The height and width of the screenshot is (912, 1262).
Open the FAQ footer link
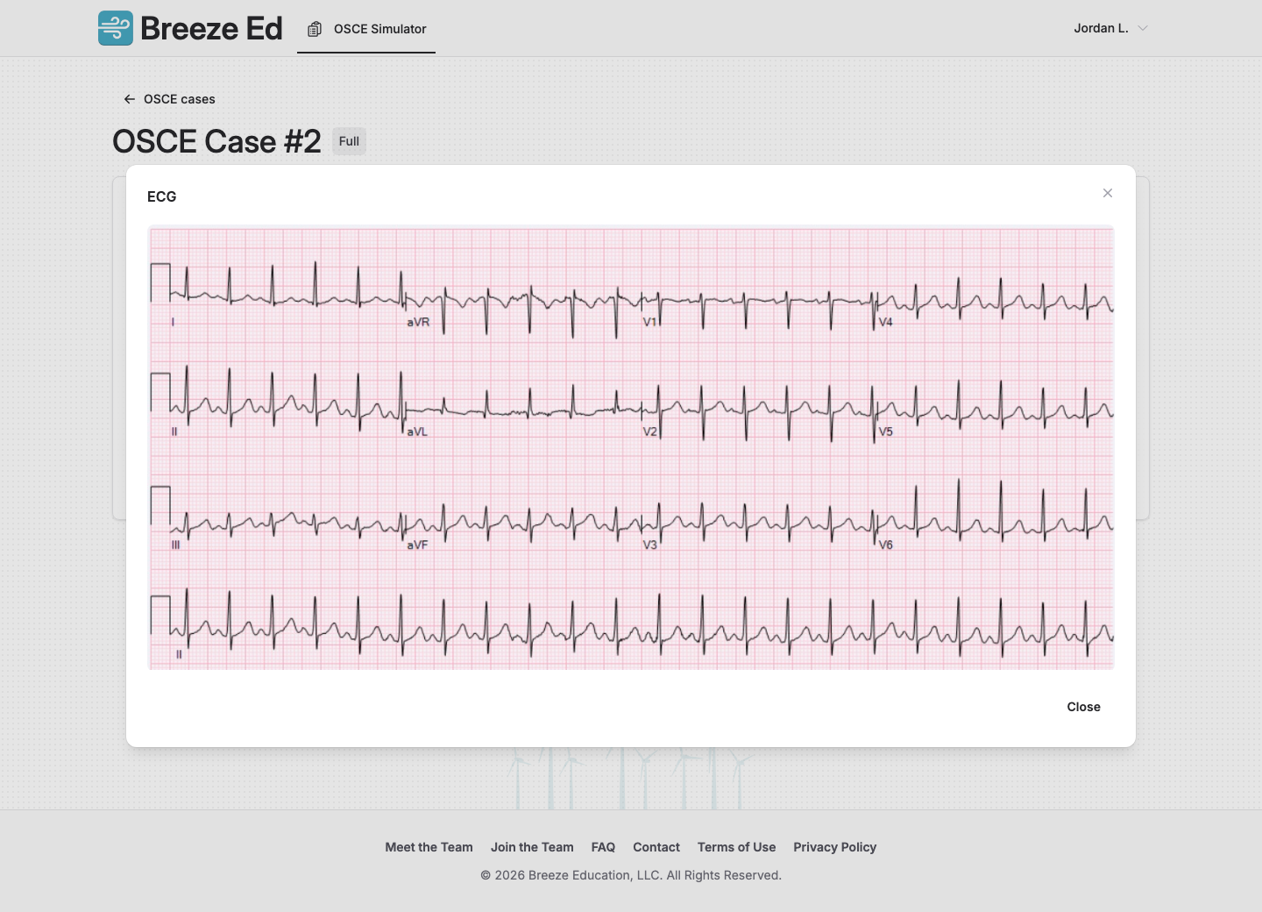tap(603, 847)
